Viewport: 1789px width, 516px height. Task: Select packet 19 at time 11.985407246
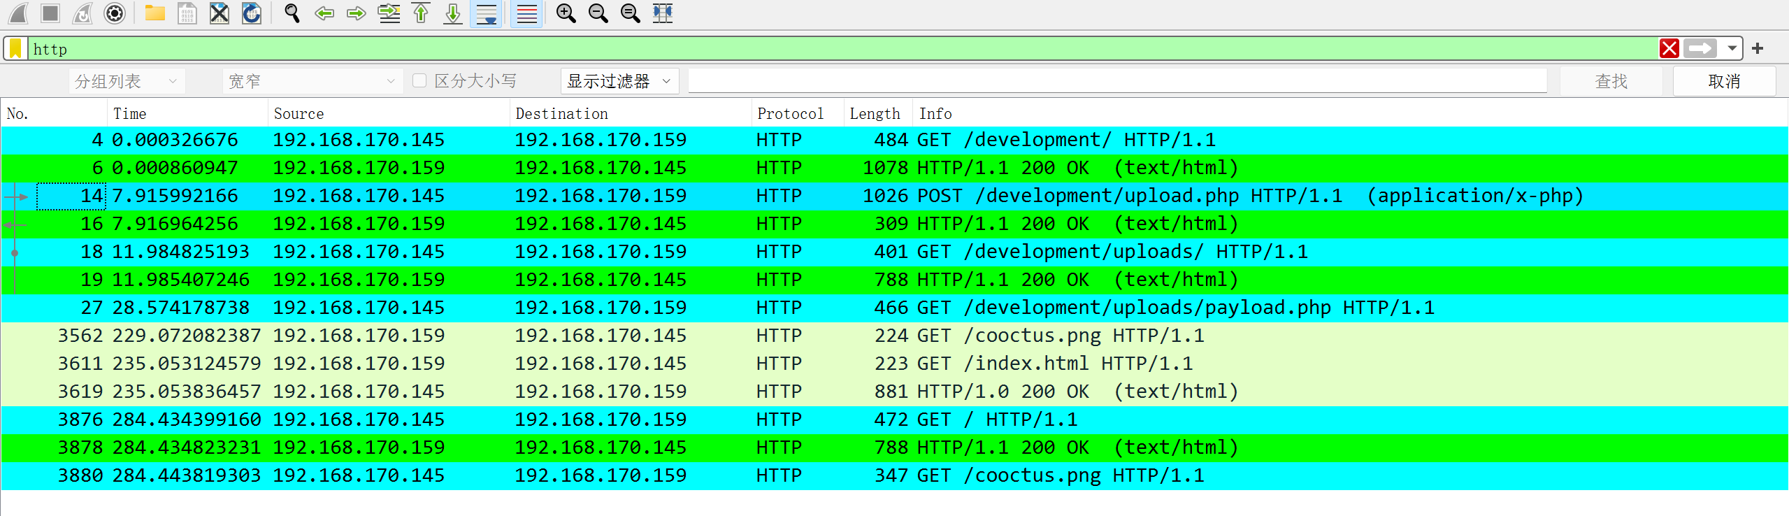point(894,280)
